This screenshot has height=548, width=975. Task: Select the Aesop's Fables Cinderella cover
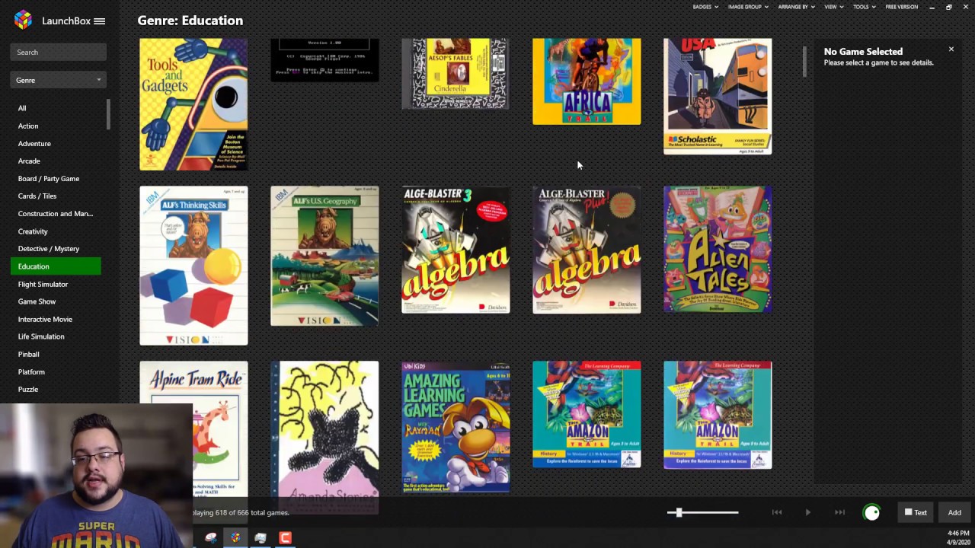coord(456,74)
